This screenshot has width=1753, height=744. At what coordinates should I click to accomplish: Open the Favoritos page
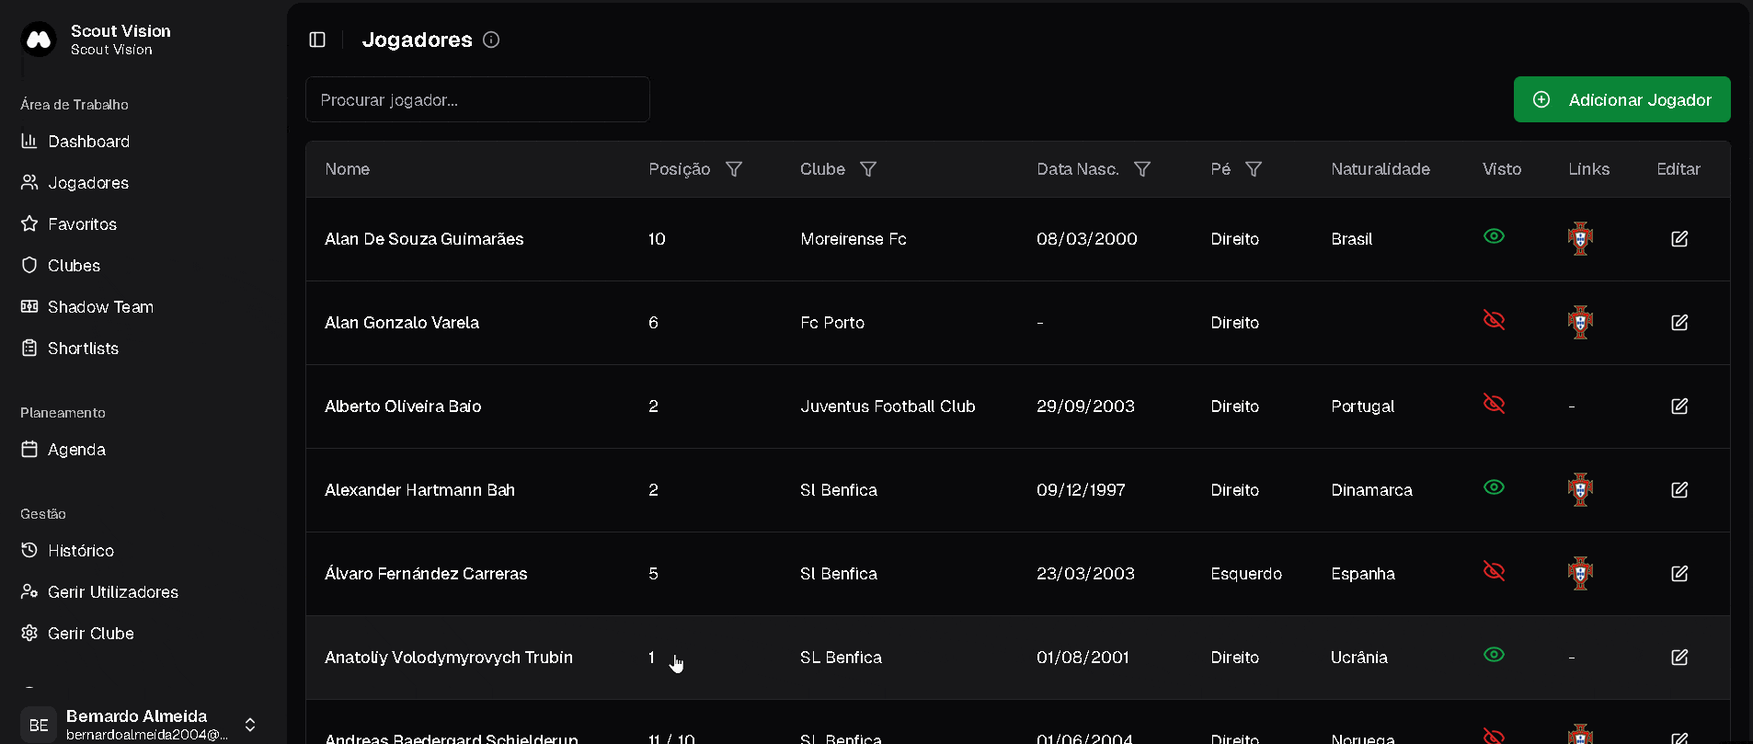82,224
